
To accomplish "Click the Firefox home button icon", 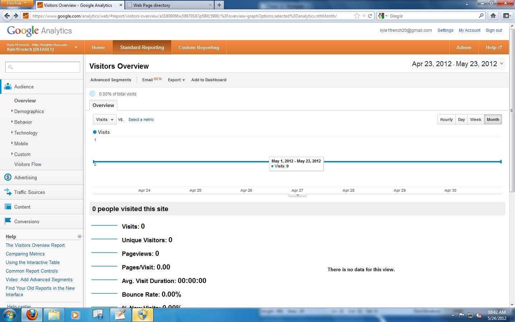I will 493,16.
